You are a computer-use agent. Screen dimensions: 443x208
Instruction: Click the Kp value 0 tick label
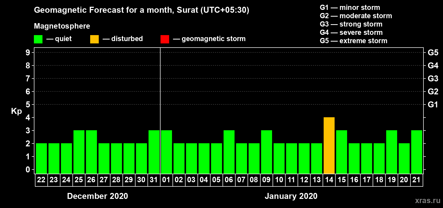[x=28, y=170]
